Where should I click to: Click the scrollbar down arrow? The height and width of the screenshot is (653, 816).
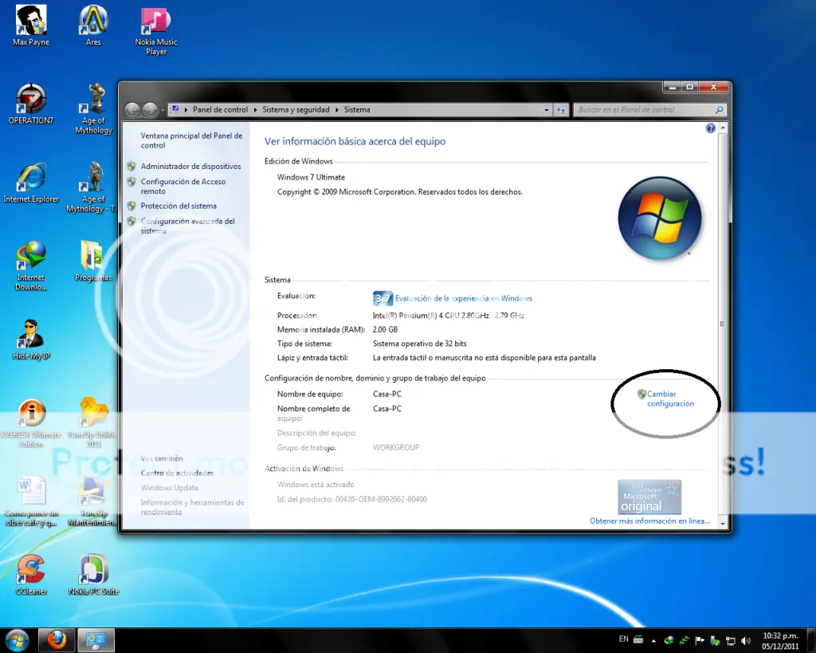pyautogui.click(x=723, y=524)
